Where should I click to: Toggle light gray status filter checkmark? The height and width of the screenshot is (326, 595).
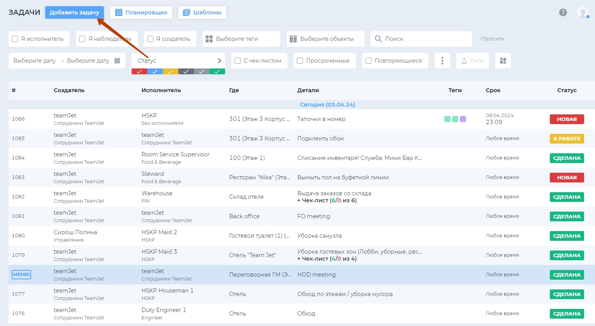(202, 71)
